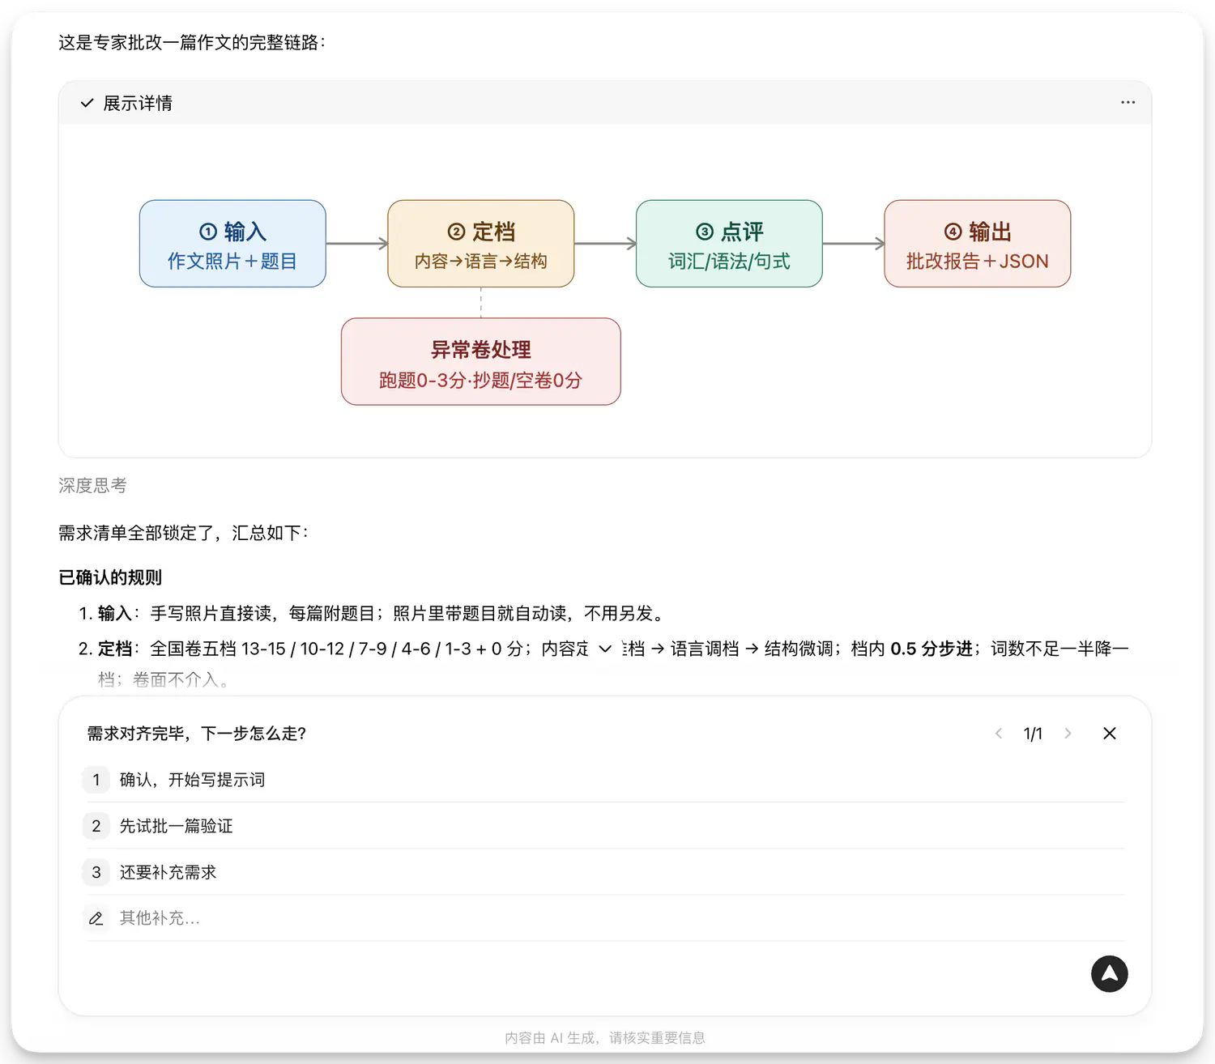Click the question title 需求对齐完毕，下一步怎么走?
Image resolution: width=1215 pixels, height=1064 pixels.
[x=197, y=734]
